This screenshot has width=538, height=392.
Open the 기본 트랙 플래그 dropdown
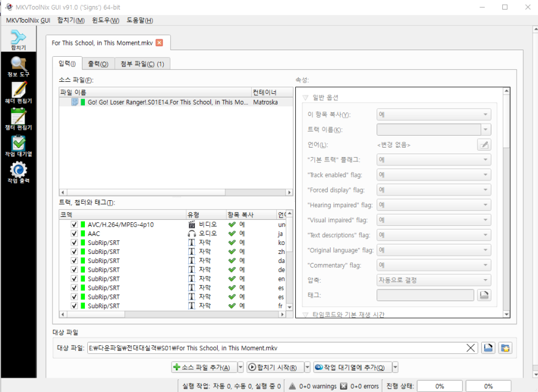434,160
